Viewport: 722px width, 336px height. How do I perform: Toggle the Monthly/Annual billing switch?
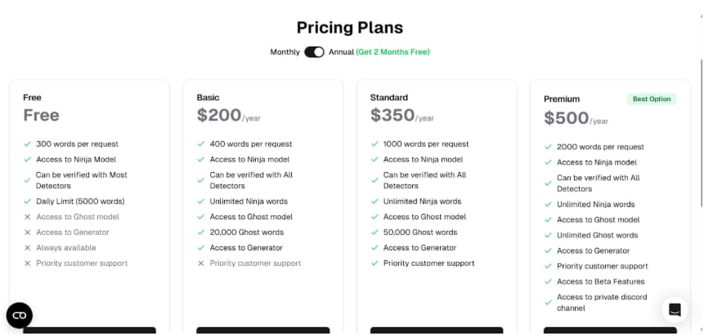314,52
